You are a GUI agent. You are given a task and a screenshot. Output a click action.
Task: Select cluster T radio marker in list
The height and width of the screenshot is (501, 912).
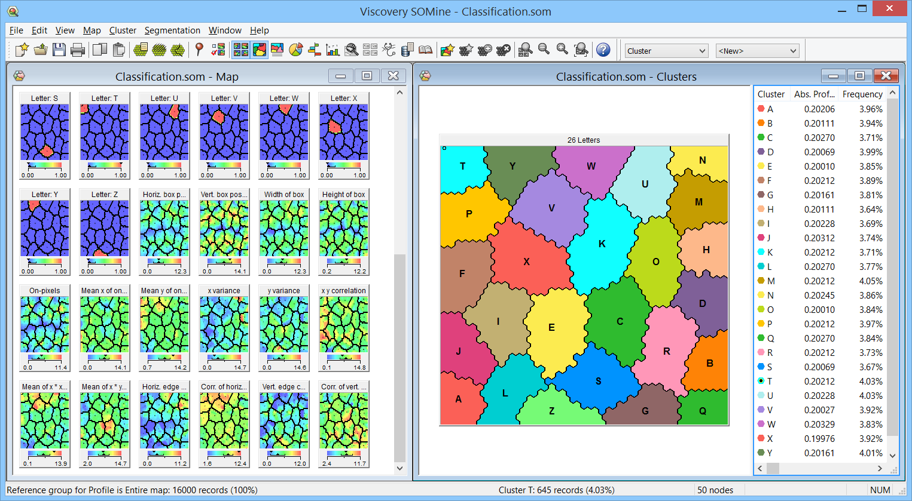(x=761, y=381)
